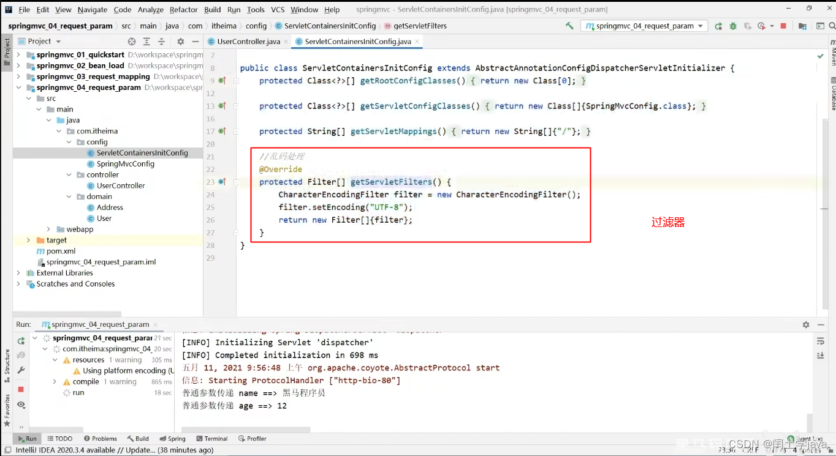Click the locate/select opened file icon
This screenshot has width=836, height=456.
[132, 41]
